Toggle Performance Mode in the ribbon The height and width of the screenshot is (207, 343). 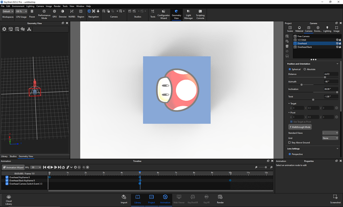click(44, 14)
